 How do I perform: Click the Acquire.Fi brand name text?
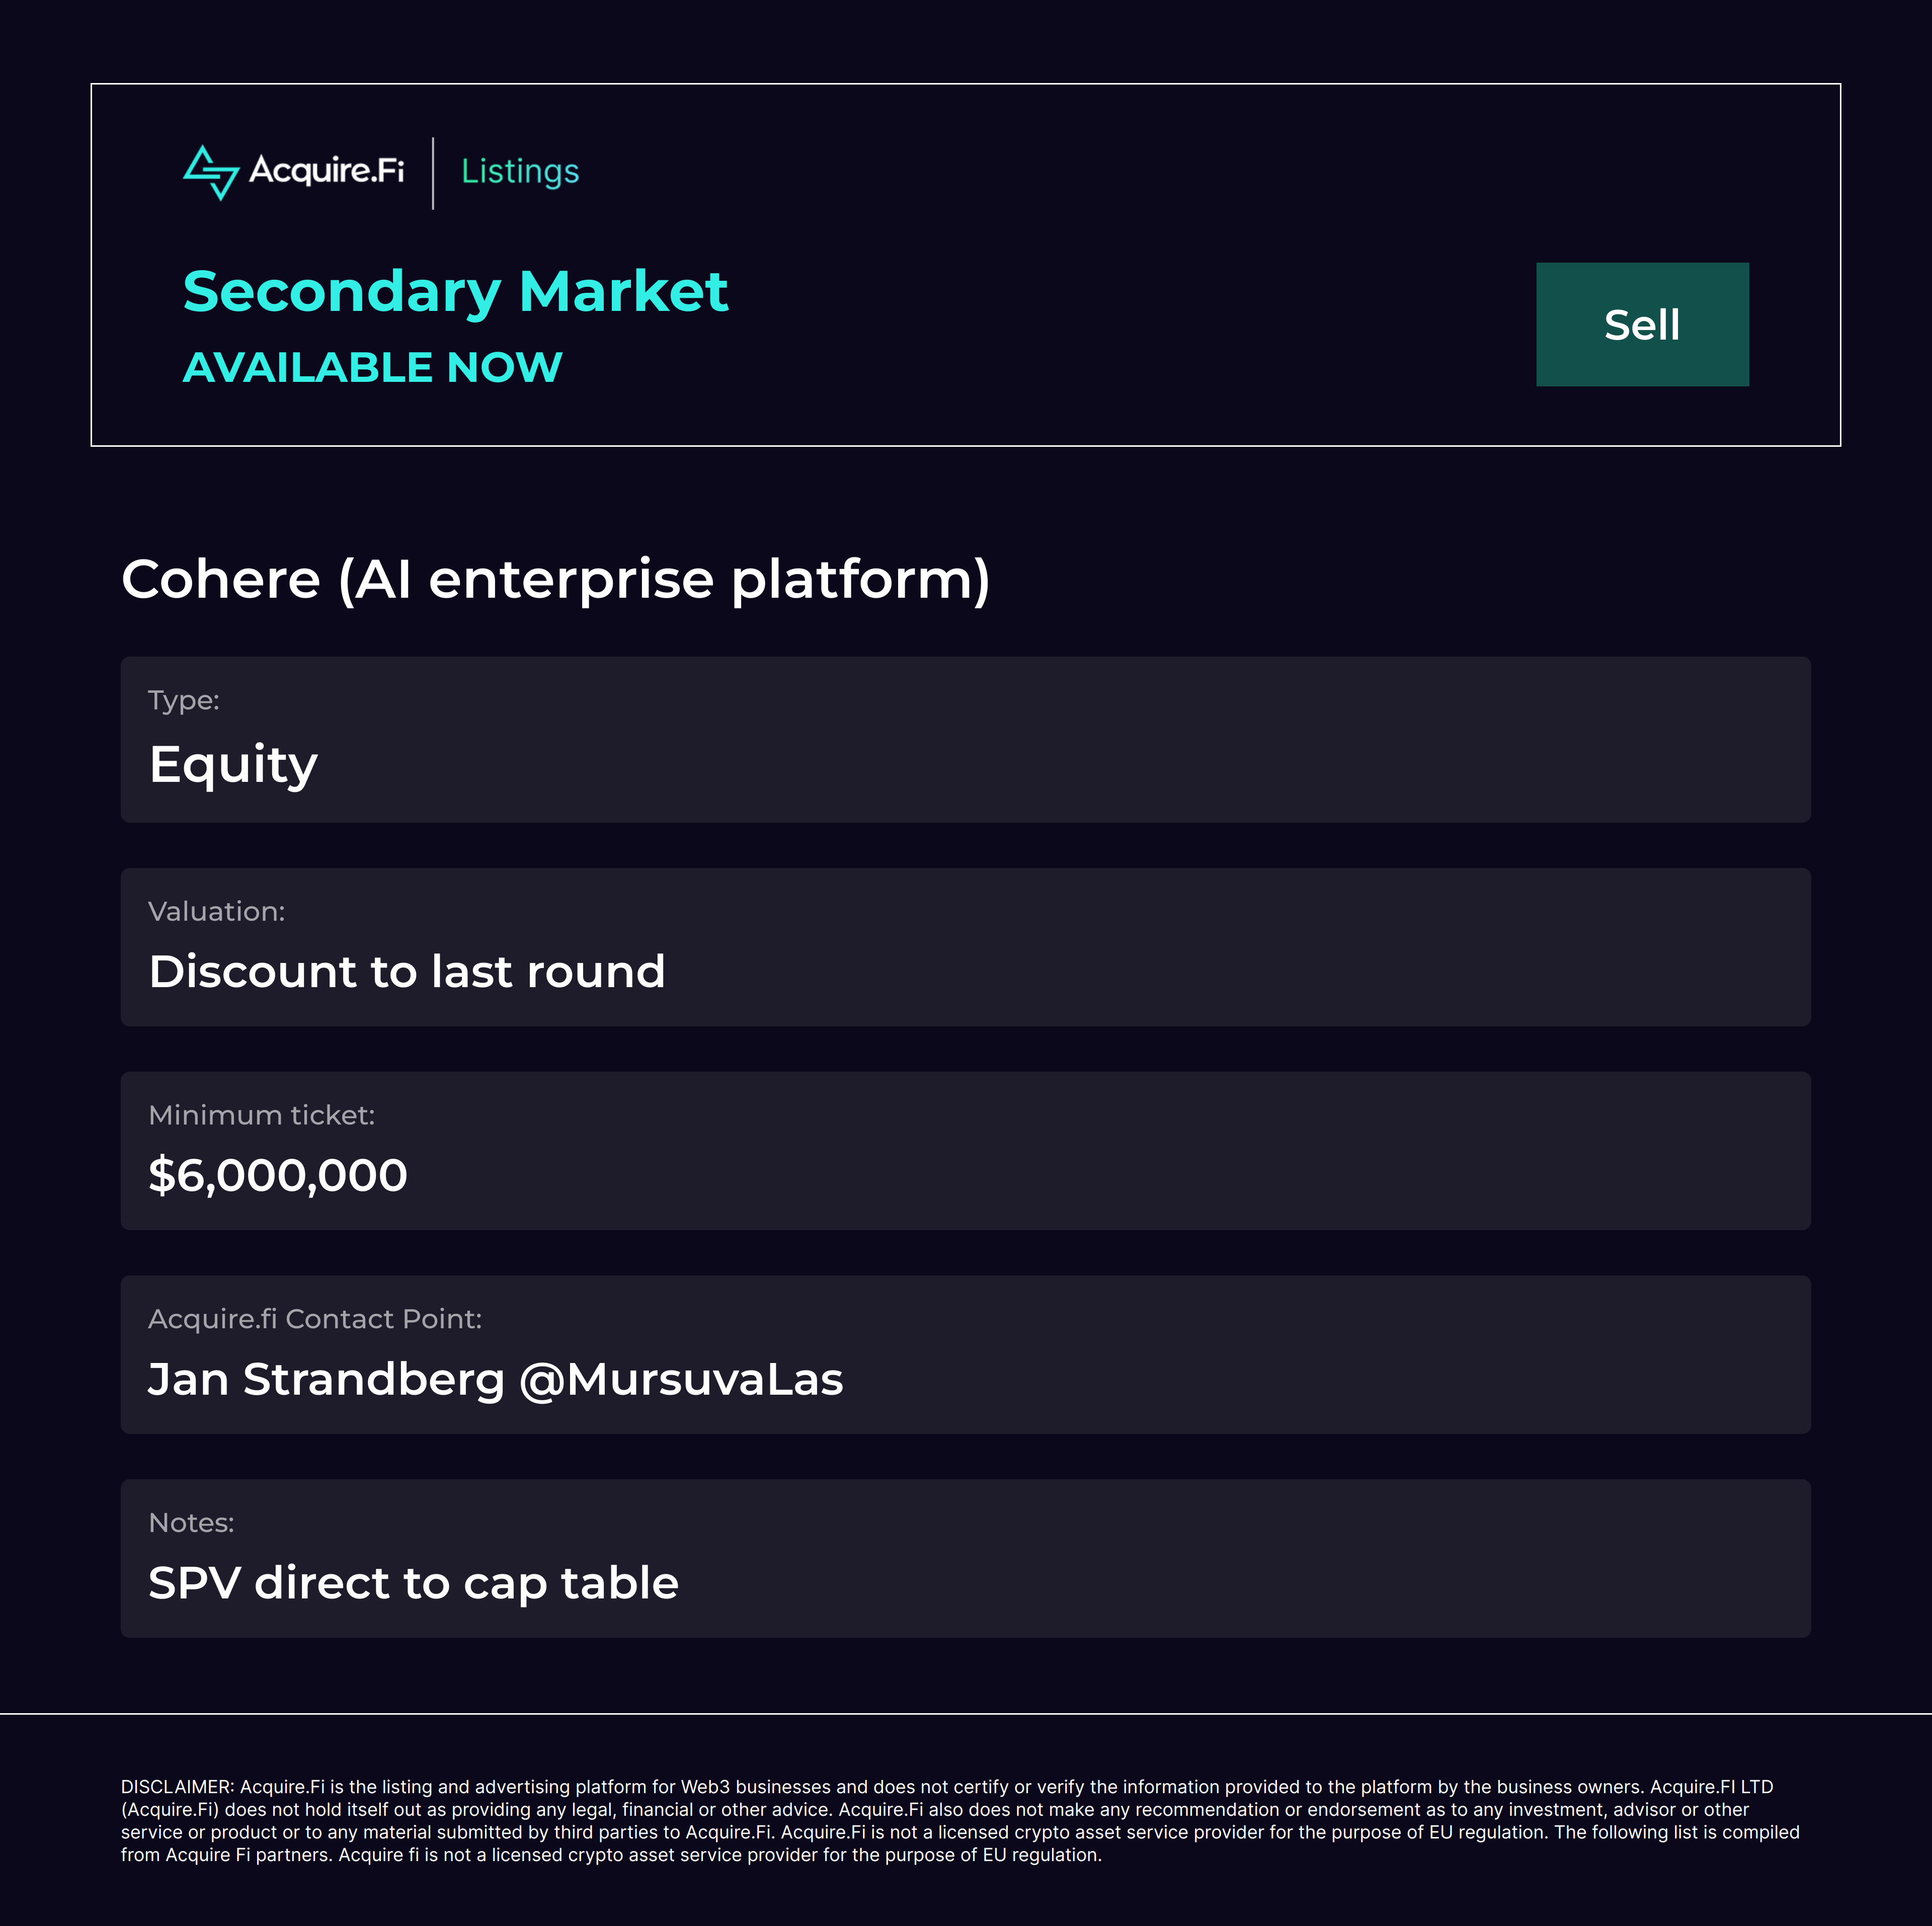[326, 171]
